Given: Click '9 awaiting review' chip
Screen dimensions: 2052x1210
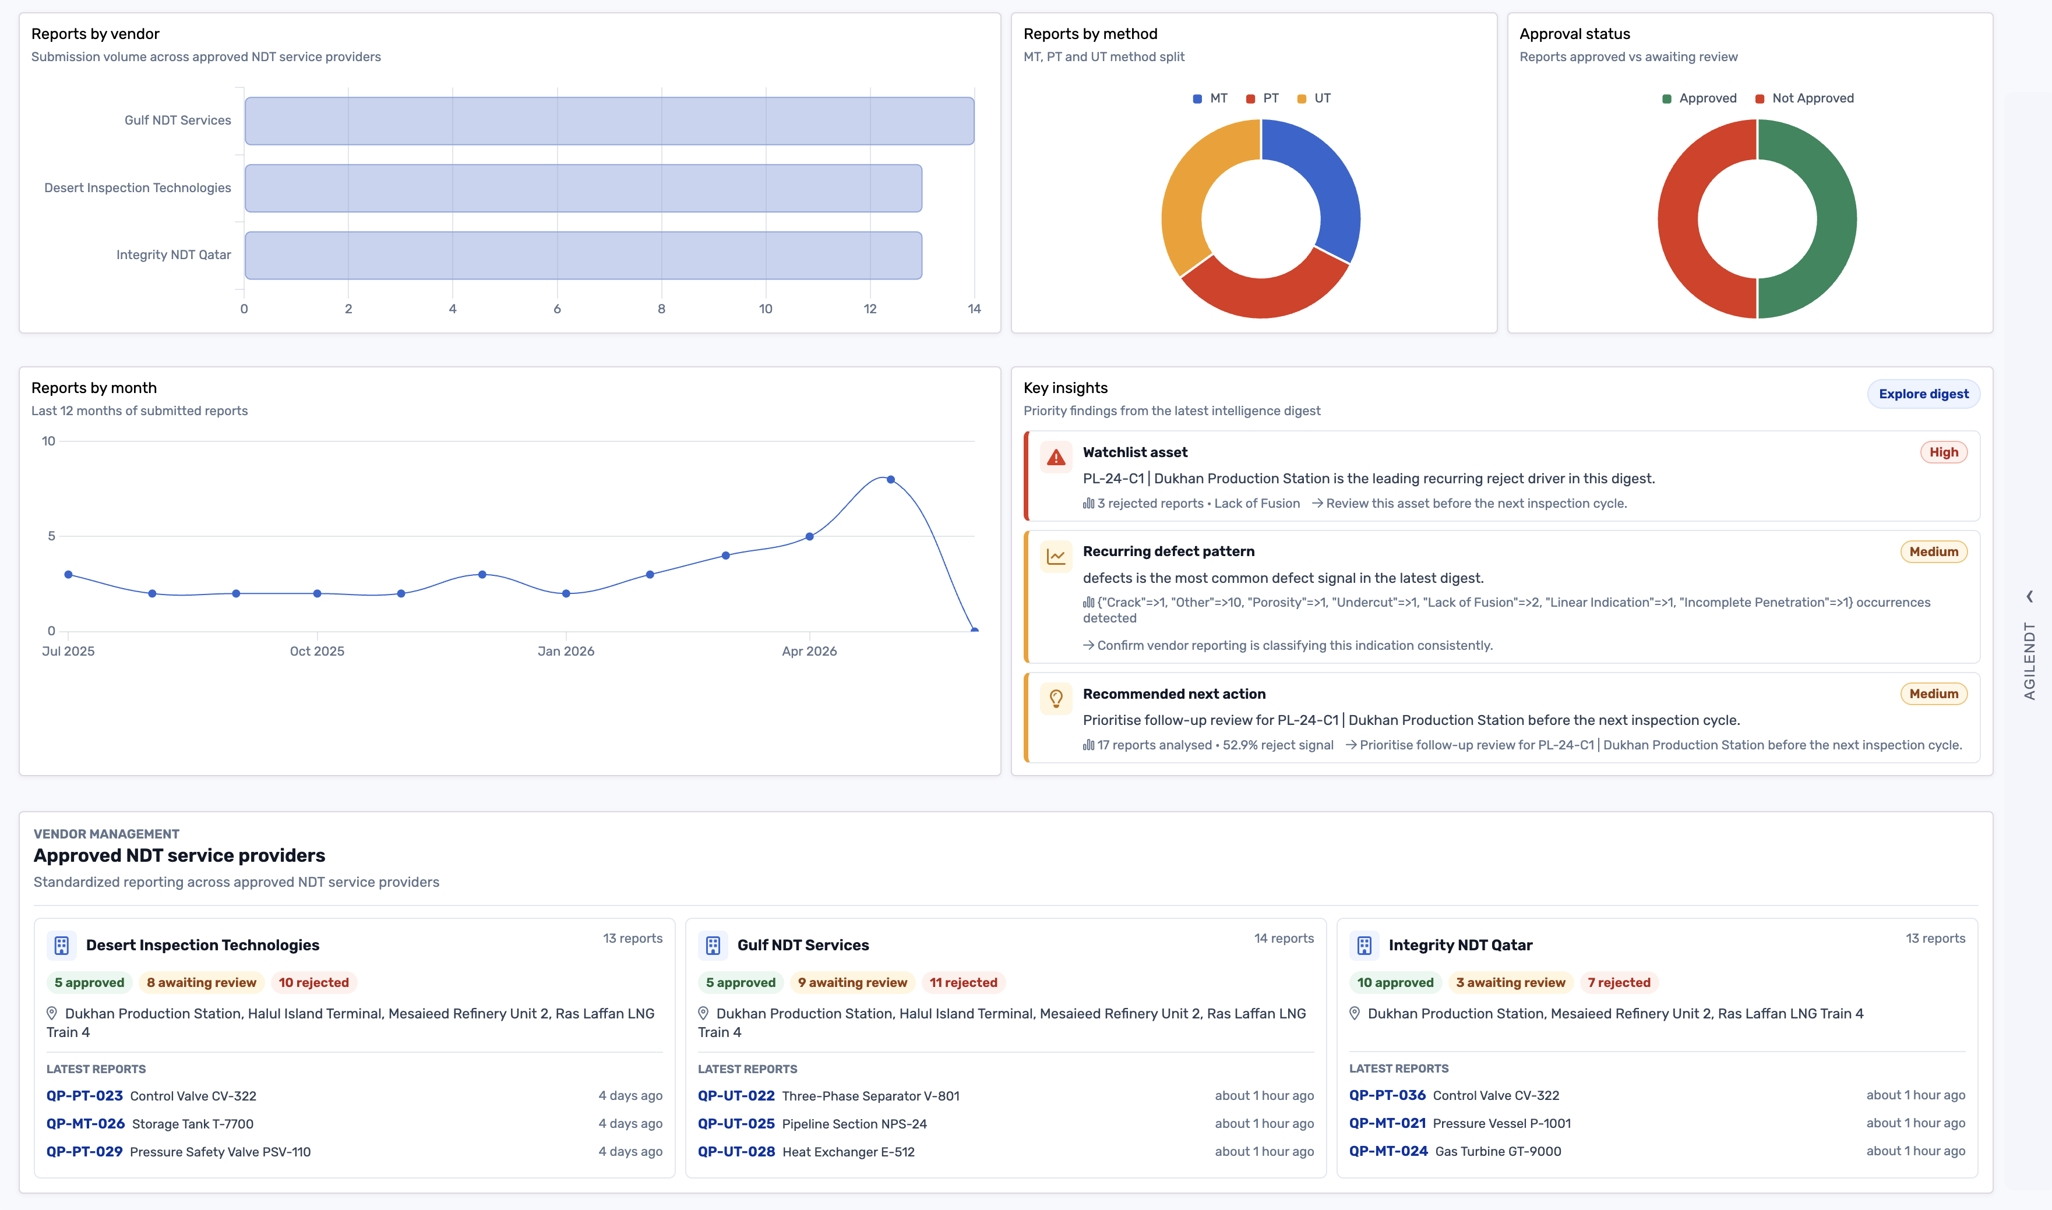Looking at the screenshot, I should tap(852, 982).
